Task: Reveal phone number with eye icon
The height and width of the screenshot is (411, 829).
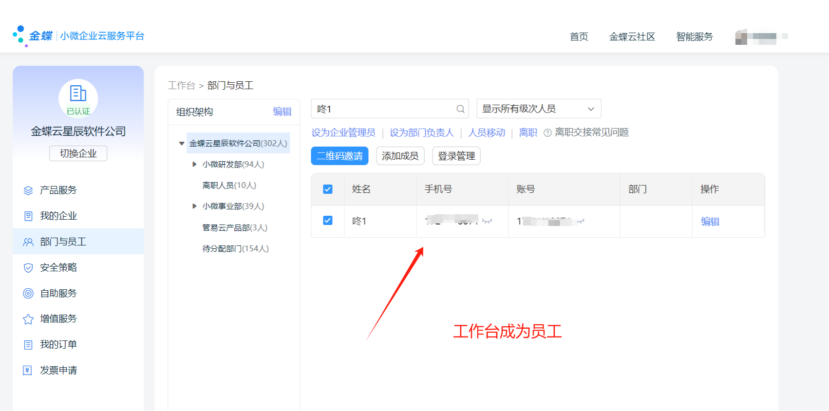Action: pyautogui.click(x=487, y=221)
